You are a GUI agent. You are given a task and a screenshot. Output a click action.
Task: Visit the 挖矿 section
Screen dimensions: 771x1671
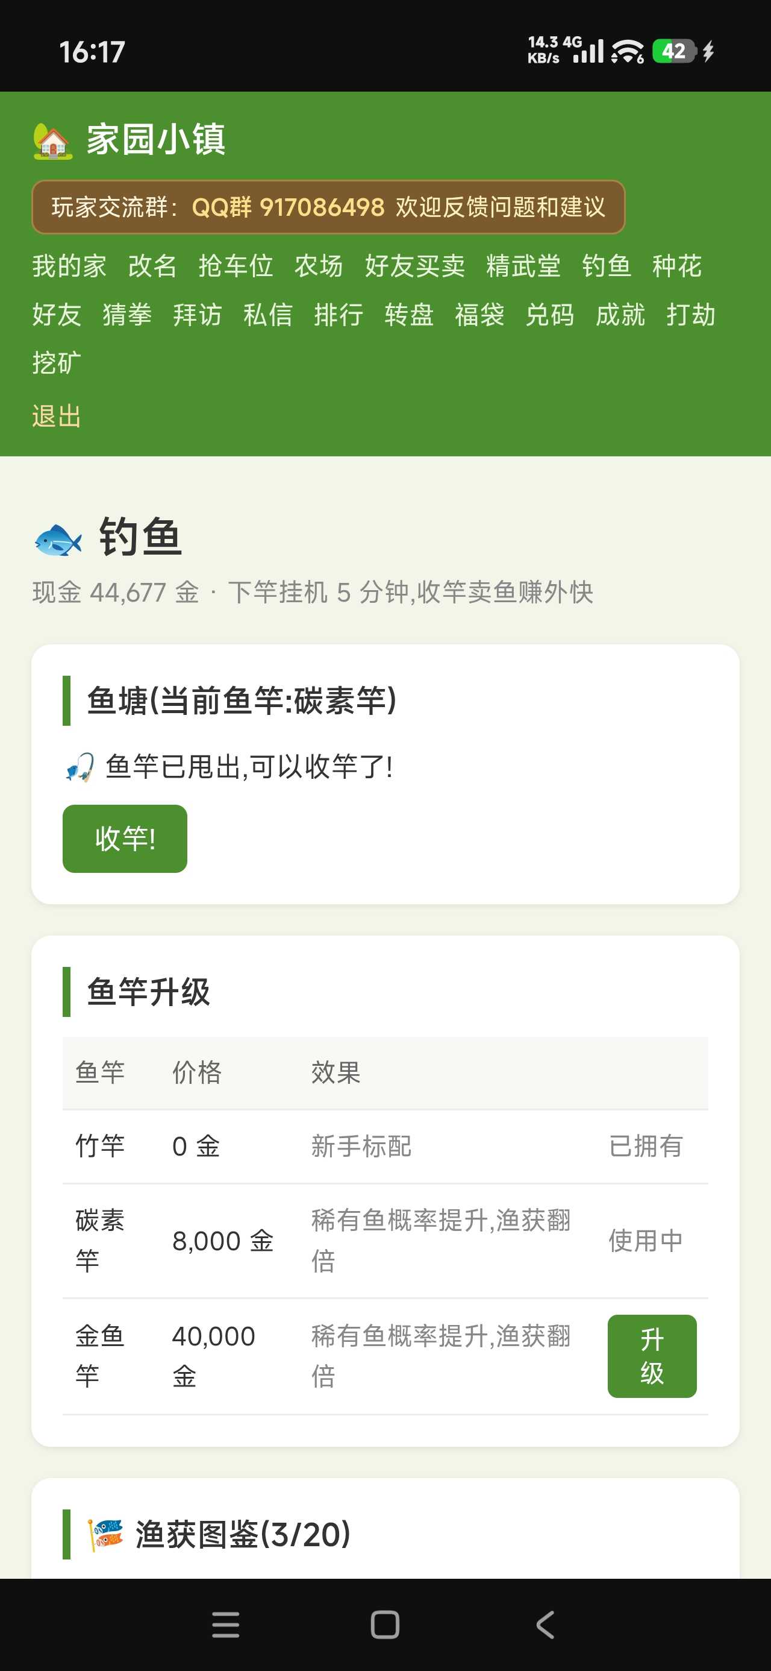pyautogui.click(x=57, y=363)
